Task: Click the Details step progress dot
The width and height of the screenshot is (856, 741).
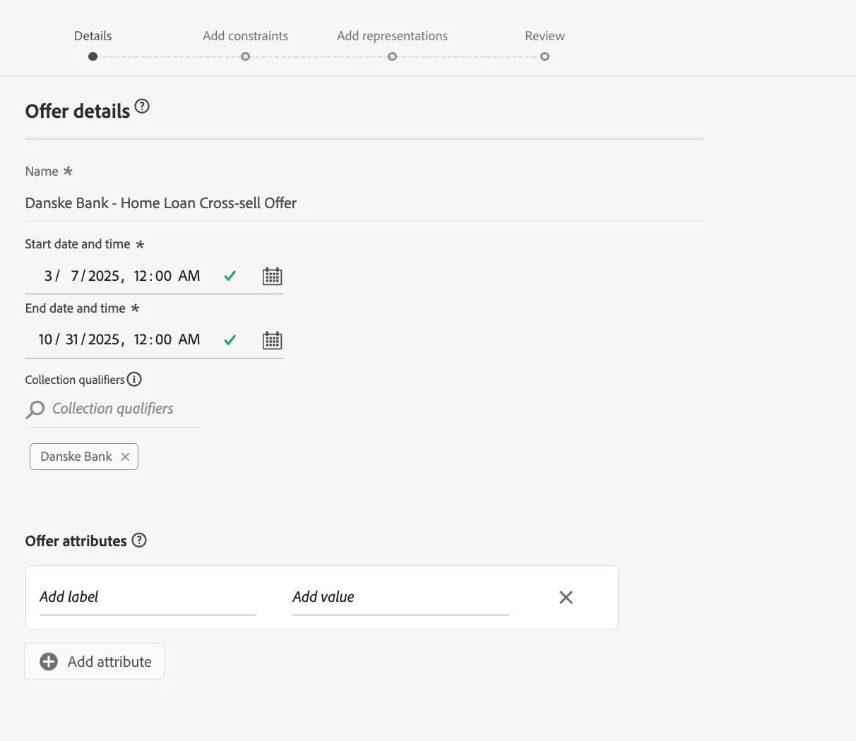Action: (93, 56)
